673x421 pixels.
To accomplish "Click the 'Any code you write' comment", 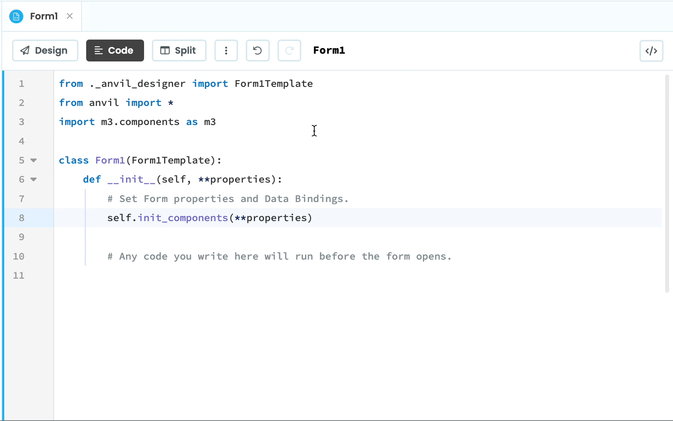I will (280, 256).
